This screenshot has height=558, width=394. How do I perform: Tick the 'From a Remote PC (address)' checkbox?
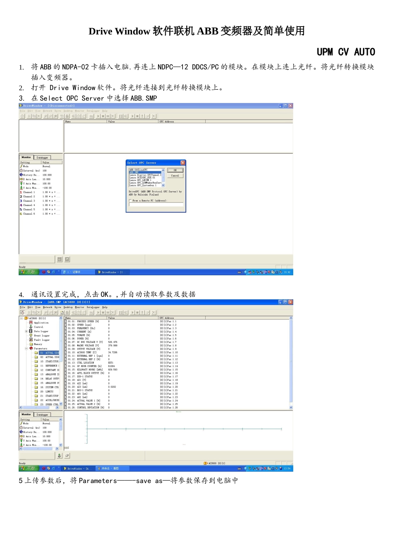pos(130,201)
